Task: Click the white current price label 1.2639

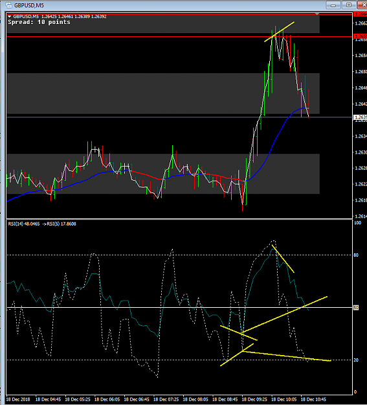Action: [361, 117]
